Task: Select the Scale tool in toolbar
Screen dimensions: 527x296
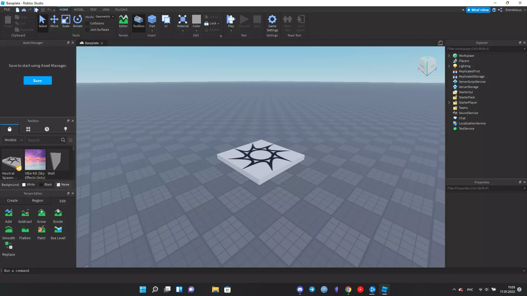Action: point(66,21)
